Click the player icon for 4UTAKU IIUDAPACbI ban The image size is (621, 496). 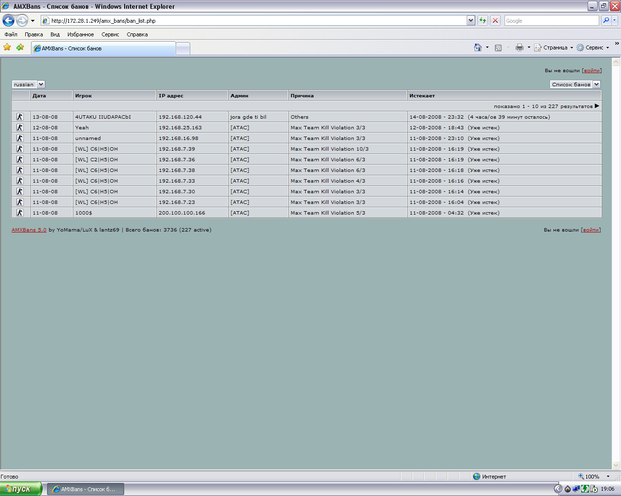[x=20, y=117]
